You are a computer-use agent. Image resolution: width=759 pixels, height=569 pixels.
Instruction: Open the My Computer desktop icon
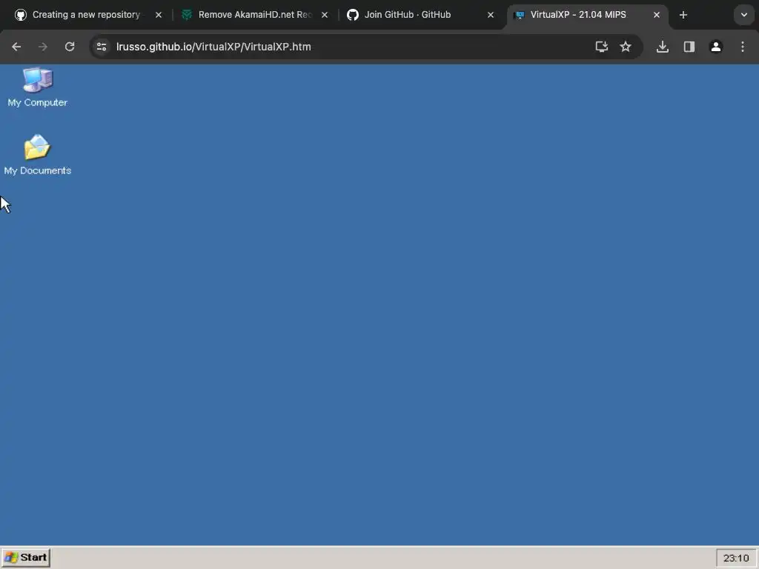pos(37,87)
